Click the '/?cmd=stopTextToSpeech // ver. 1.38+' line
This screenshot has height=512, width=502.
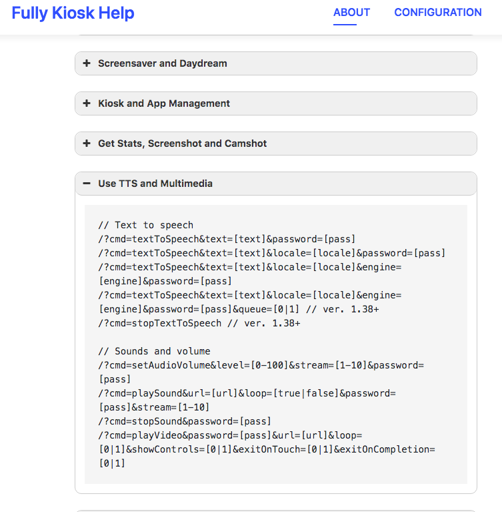pos(199,323)
